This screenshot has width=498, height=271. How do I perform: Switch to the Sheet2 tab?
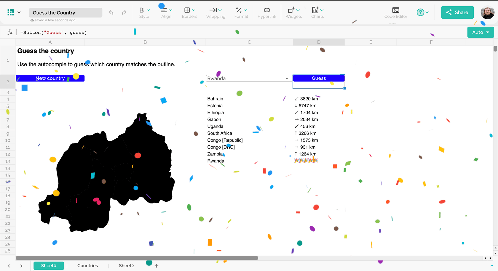coord(126,266)
